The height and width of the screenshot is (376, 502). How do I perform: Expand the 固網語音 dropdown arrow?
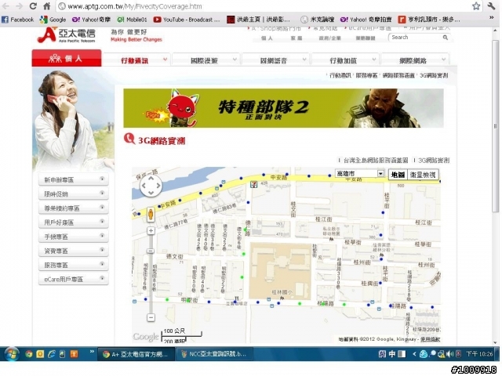(x=304, y=60)
